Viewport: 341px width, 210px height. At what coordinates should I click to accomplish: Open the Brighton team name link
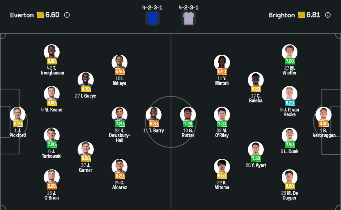(281, 15)
